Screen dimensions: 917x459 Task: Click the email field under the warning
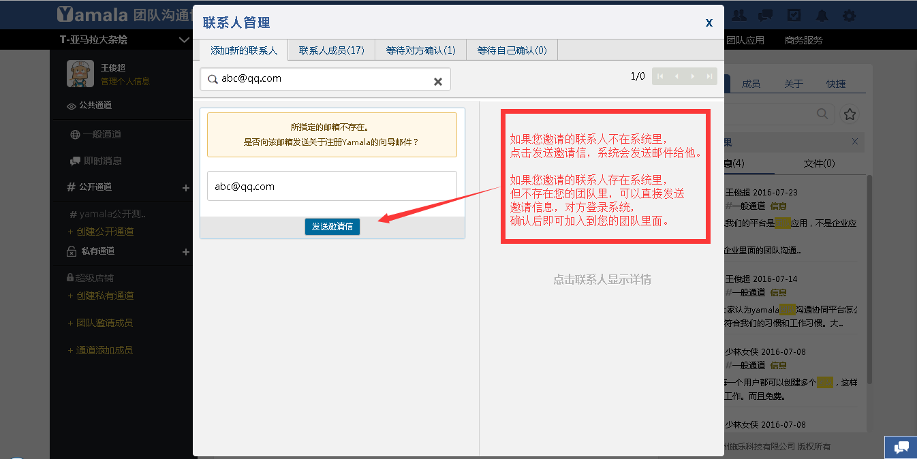[332, 186]
